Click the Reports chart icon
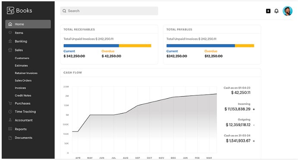The image size is (298, 160). pyautogui.click(x=10, y=129)
